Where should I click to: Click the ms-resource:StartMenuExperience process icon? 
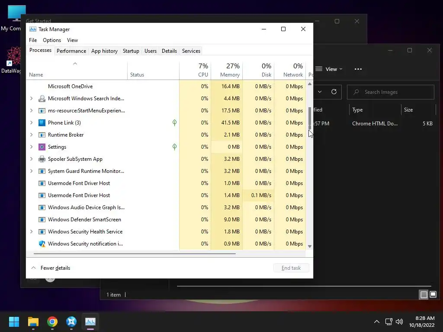[x=42, y=111]
